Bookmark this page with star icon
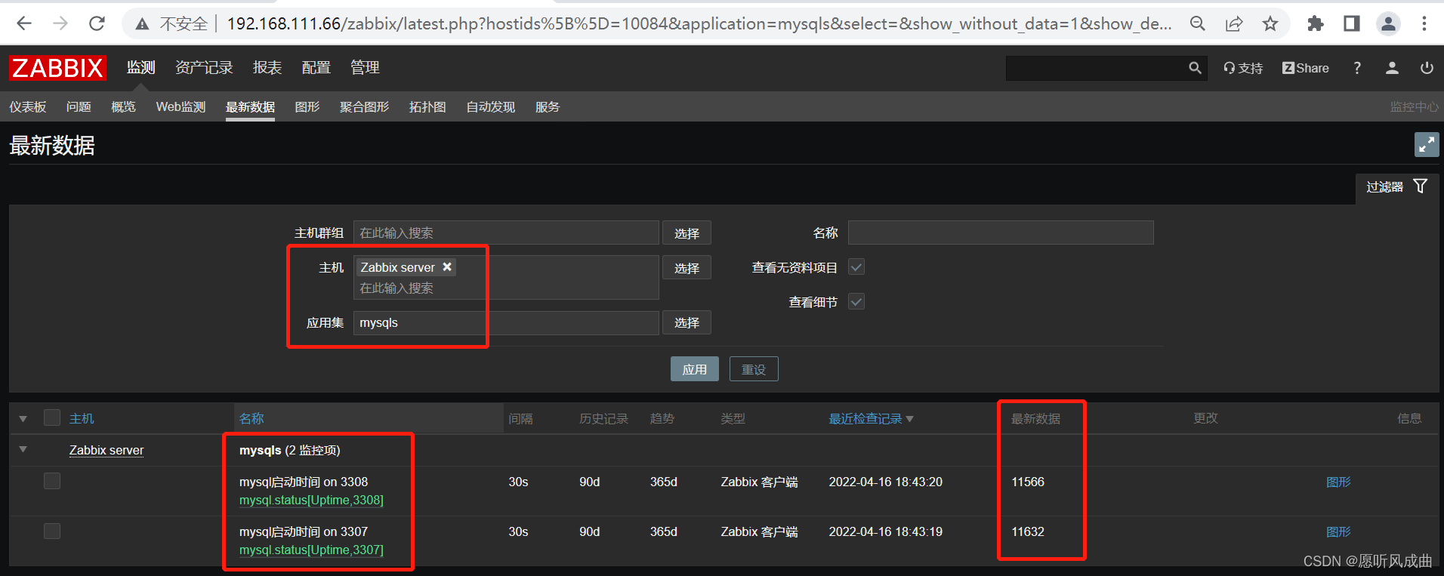Viewport: 1444px width, 576px height. pos(1270,23)
